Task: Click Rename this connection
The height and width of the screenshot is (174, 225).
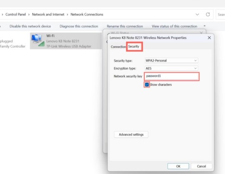Action: [x=125, y=26]
